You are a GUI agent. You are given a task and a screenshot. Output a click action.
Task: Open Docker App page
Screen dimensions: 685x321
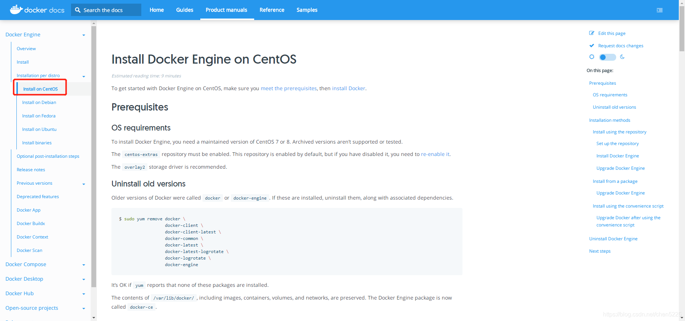click(x=28, y=210)
